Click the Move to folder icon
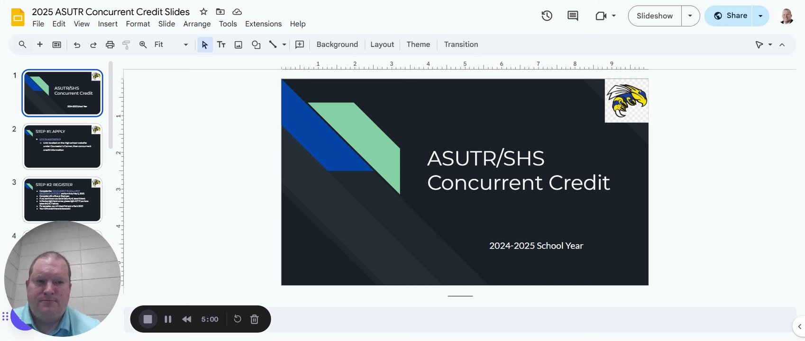Image resolution: width=805 pixels, height=341 pixels. [x=220, y=11]
